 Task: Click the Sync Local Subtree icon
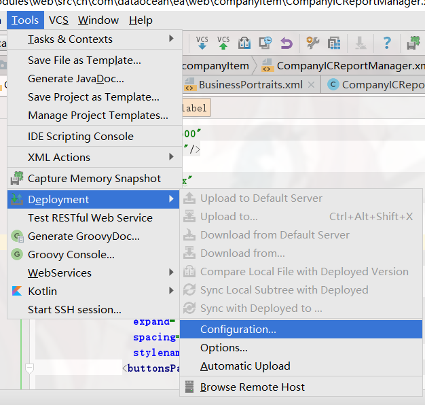[x=189, y=289]
